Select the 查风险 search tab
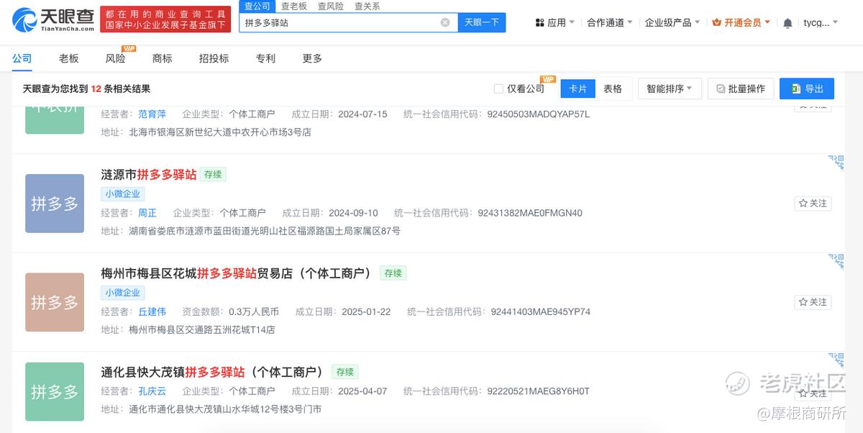863x433 pixels. tap(331, 6)
